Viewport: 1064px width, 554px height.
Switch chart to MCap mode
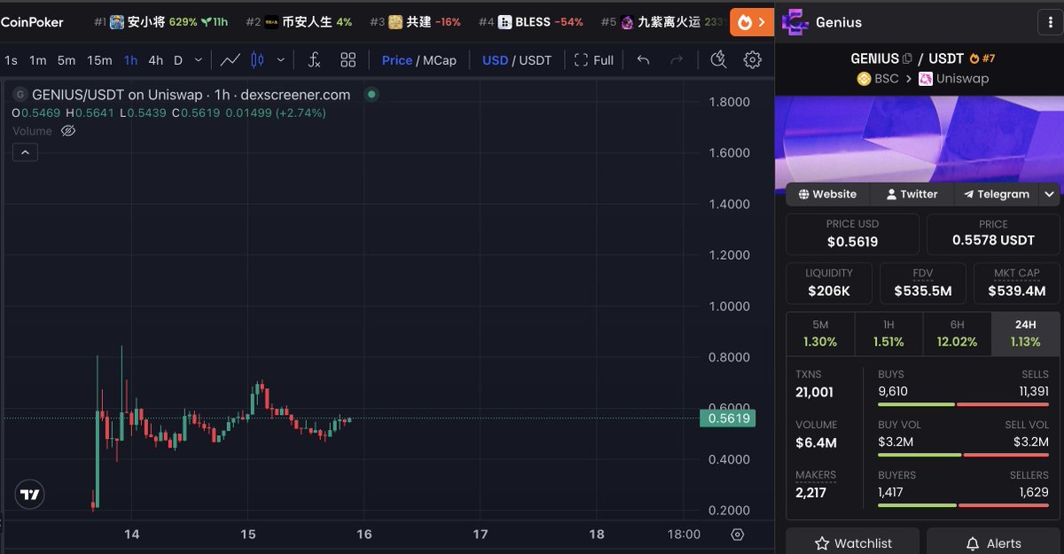(440, 60)
